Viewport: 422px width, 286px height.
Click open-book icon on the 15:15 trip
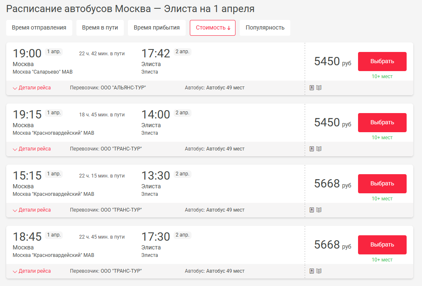(319, 210)
